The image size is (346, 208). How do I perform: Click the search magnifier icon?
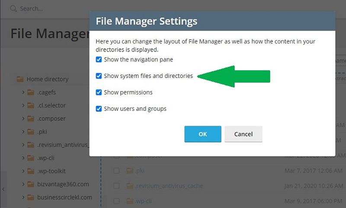[13, 8]
